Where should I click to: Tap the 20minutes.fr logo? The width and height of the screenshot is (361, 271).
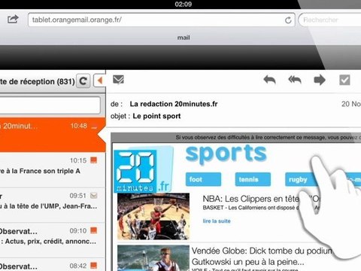(x=143, y=170)
